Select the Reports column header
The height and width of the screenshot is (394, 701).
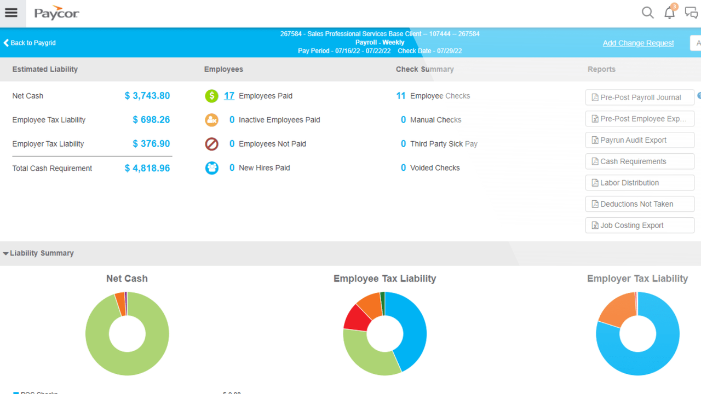tap(601, 69)
